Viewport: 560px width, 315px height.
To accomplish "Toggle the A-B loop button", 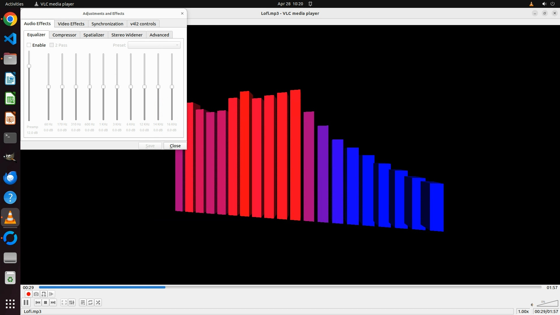I will 44,294.
